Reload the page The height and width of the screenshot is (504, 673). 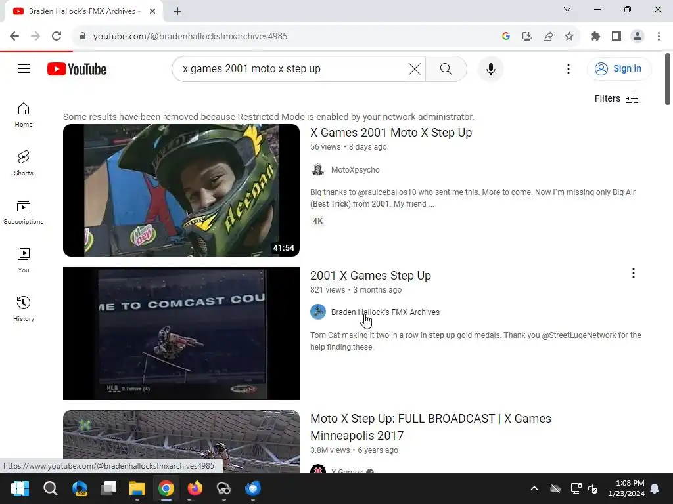click(57, 36)
